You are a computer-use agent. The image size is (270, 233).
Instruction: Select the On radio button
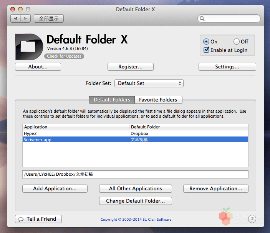(206, 42)
